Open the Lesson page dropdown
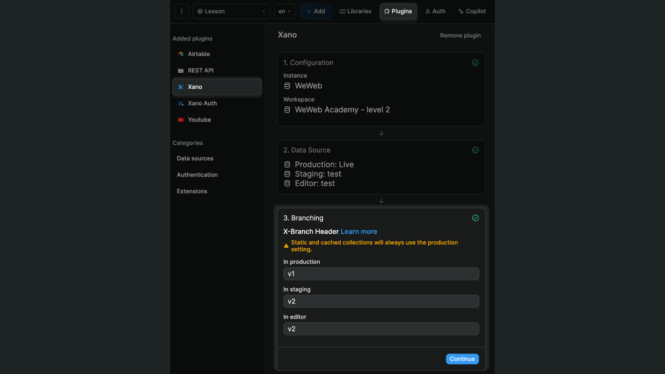The image size is (665, 374). 231,11
